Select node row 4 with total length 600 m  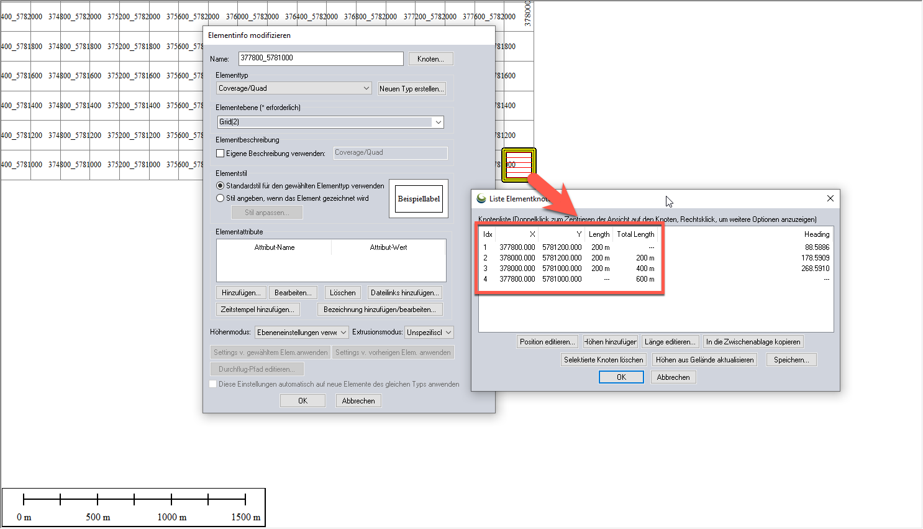coord(656,279)
